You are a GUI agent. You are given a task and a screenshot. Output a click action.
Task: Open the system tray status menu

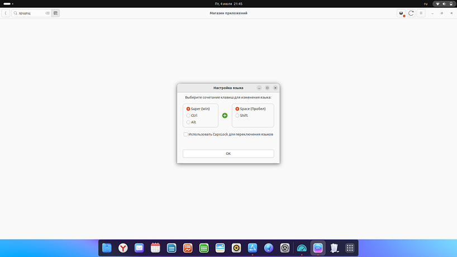click(x=444, y=3)
